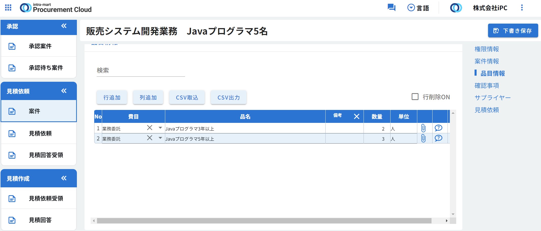Image resolution: width=541 pixels, height=231 pixels.
Task: Collapse the 見積依頼 sidebar section
Action: point(64,91)
